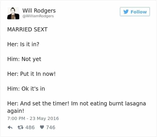Click the "Her: Put it In now!" line

pyautogui.click(x=31, y=74)
